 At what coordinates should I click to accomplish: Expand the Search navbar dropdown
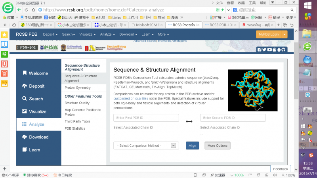[68, 34]
